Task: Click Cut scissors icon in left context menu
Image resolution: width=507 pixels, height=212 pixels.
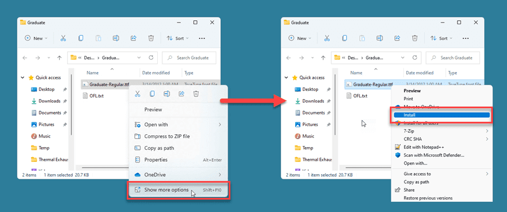Action: [137, 94]
